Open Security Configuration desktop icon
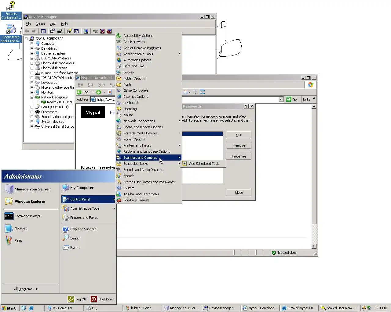 [11, 11]
